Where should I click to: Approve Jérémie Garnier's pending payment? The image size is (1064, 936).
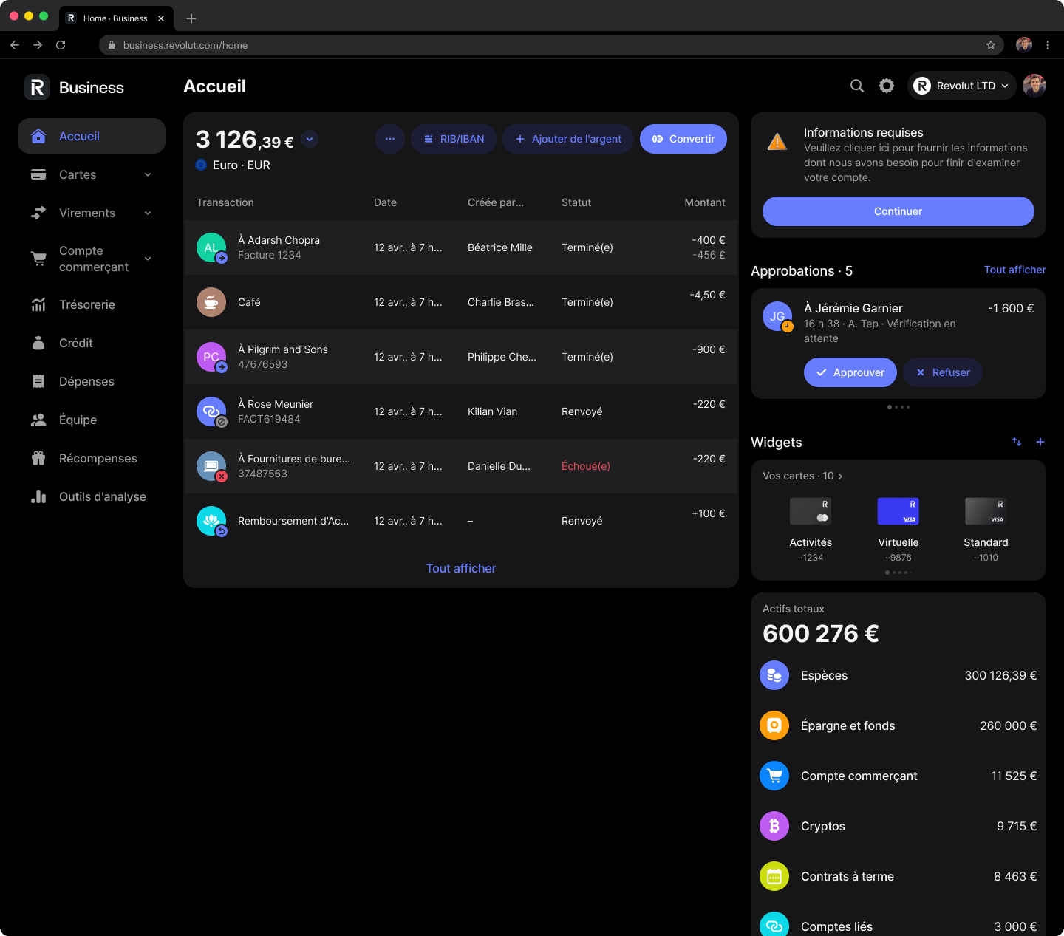coord(850,372)
